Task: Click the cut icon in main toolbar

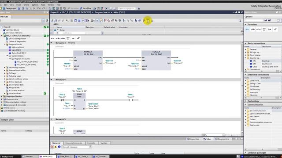Action: coord(23,8)
